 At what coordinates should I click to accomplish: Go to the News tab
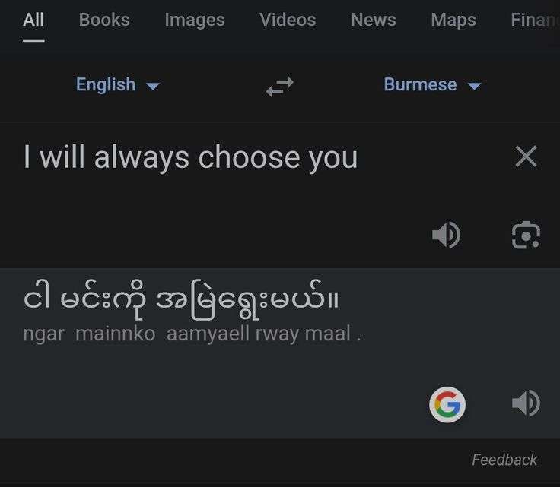[374, 20]
